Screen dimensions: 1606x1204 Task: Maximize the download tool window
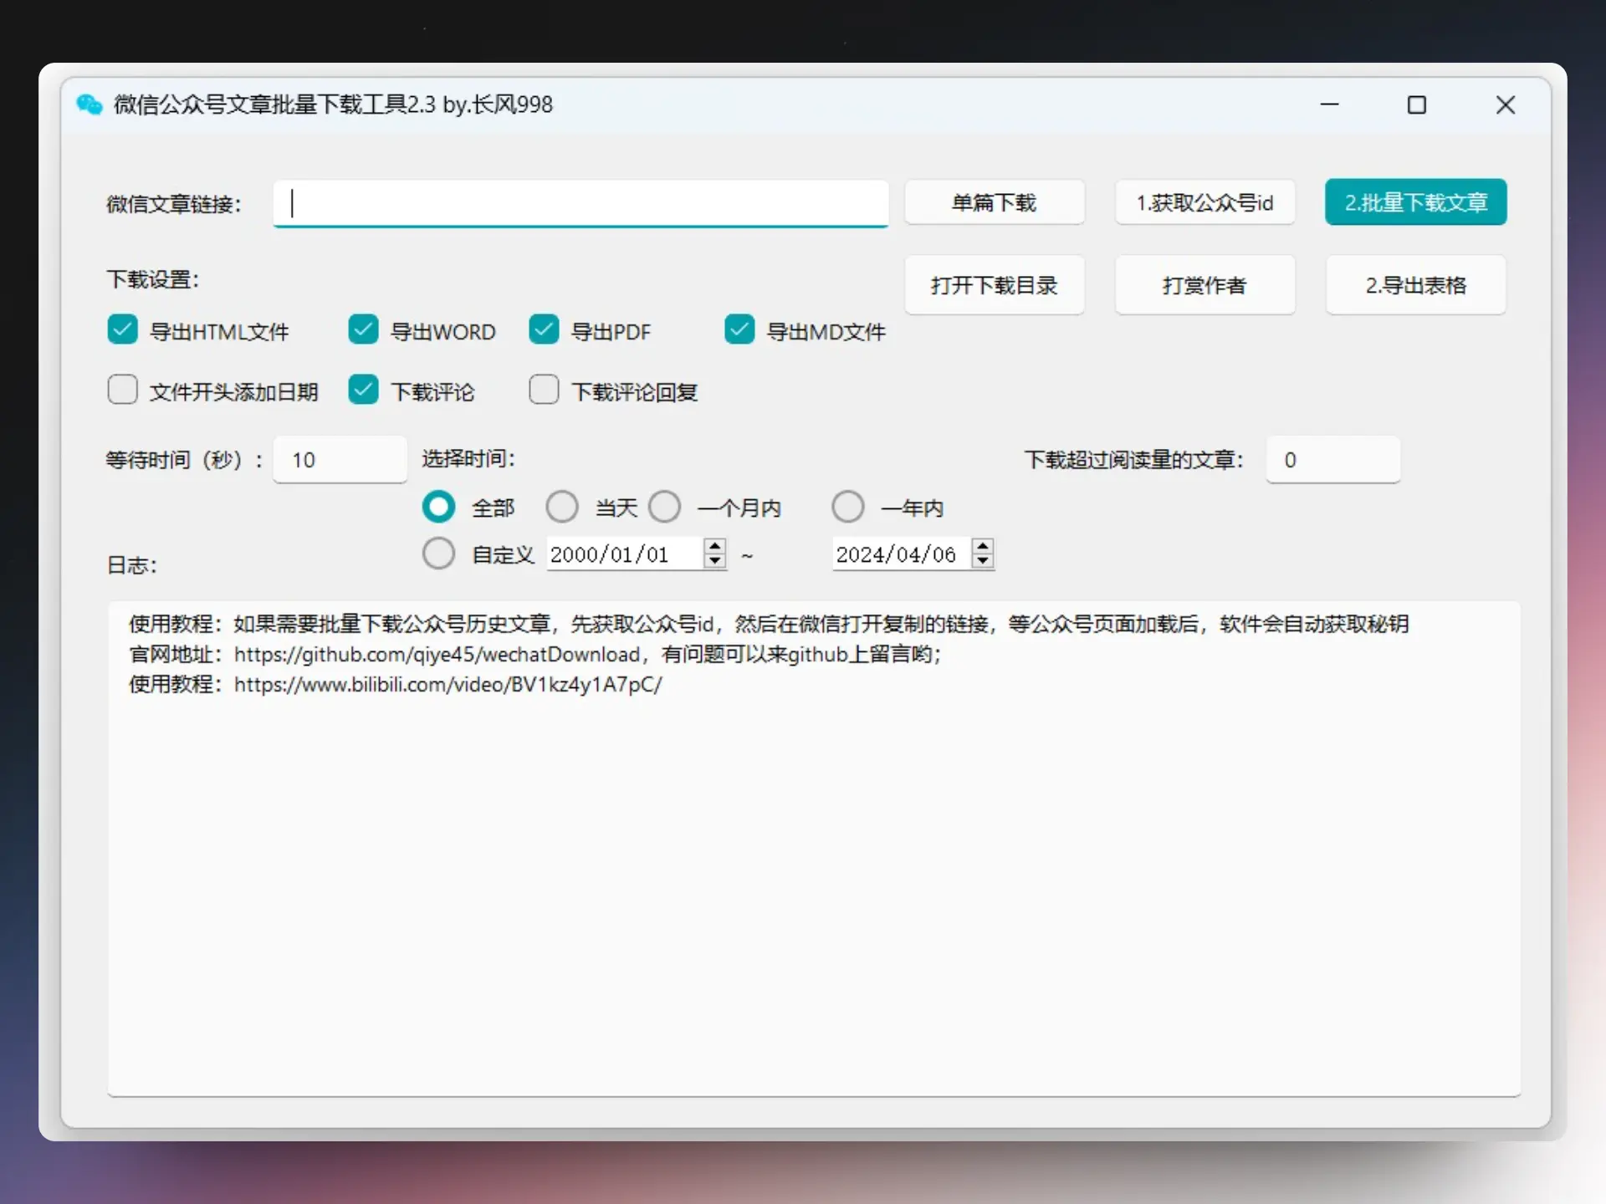click(1416, 105)
